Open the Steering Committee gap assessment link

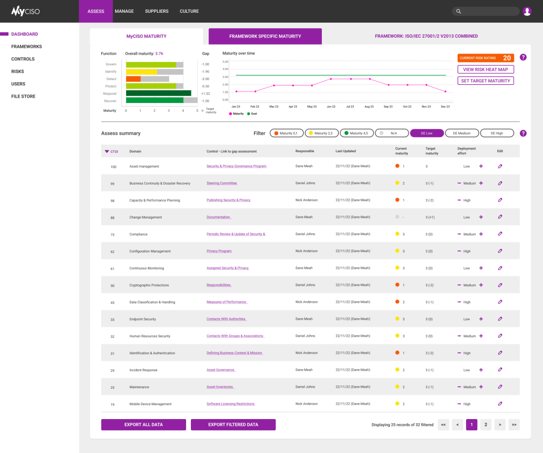222,183
